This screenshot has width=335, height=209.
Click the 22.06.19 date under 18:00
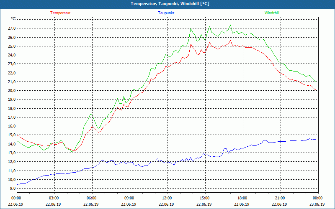tap(242, 204)
